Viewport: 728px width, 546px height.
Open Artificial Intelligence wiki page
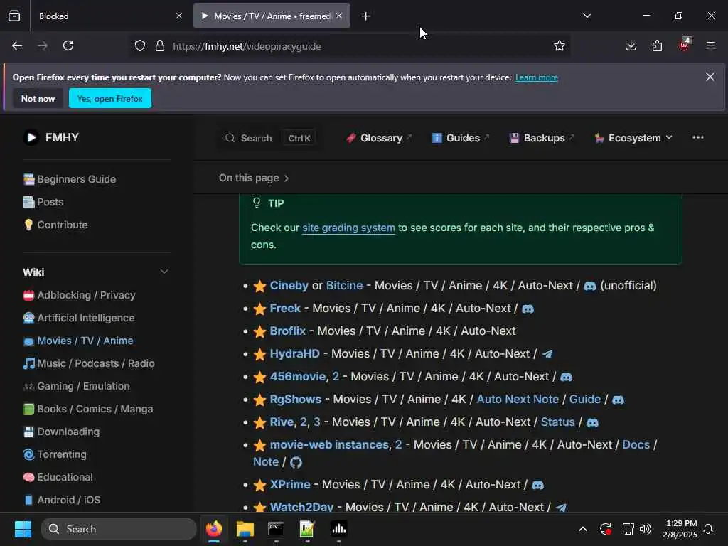(79, 318)
